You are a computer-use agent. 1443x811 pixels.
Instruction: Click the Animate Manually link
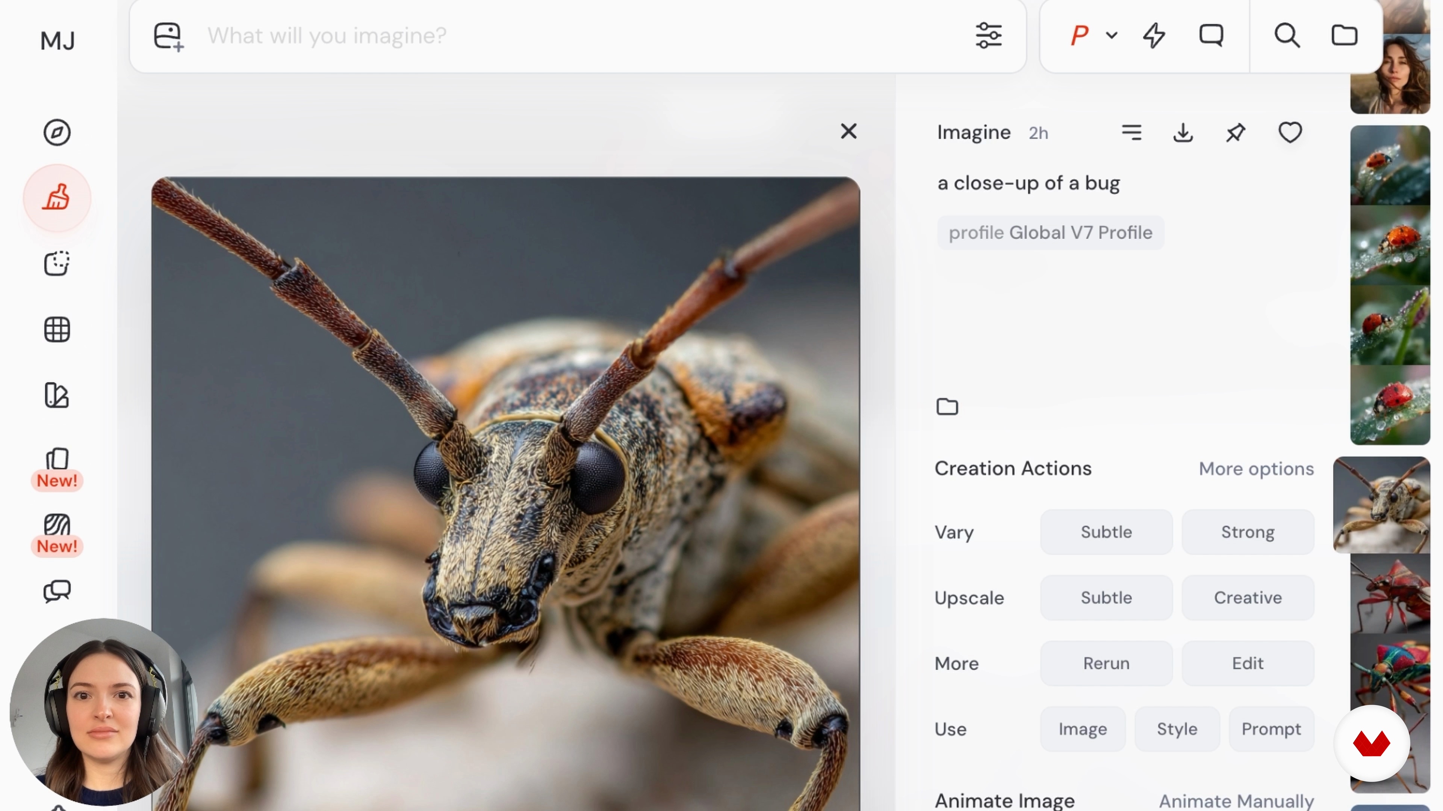tap(1236, 801)
